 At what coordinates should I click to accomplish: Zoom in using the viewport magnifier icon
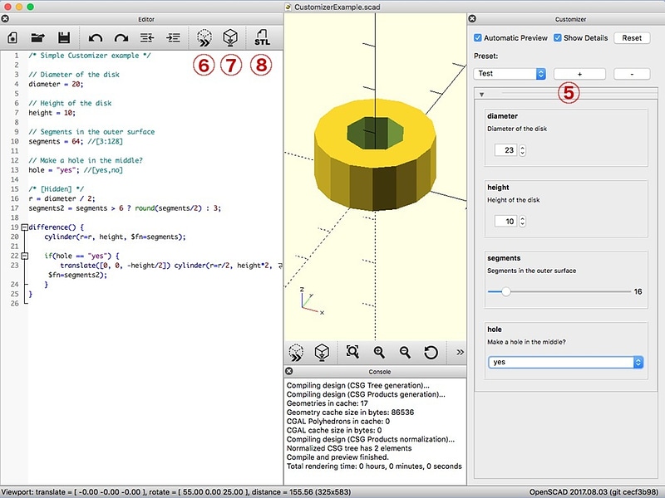click(x=379, y=352)
